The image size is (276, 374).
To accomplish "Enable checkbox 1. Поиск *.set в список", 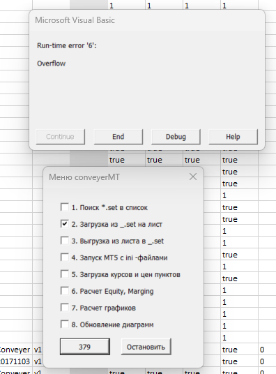I will coord(65,207).
